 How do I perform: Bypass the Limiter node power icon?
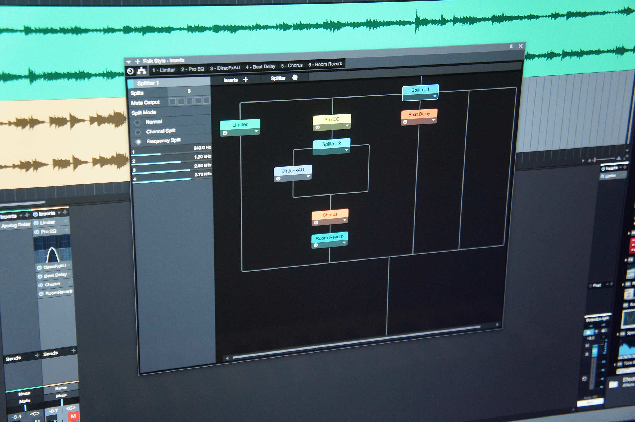pyautogui.click(x=225, y=133)
